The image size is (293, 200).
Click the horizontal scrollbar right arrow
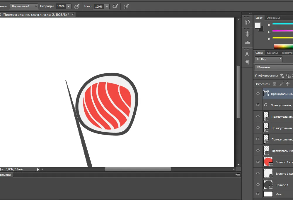pyautogui.click(x=234, y=169)
